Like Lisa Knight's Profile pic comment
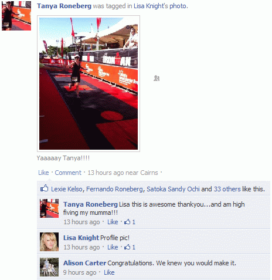This screenshot has width=272, height=280. pyautogui.click(x=113, y=247)
